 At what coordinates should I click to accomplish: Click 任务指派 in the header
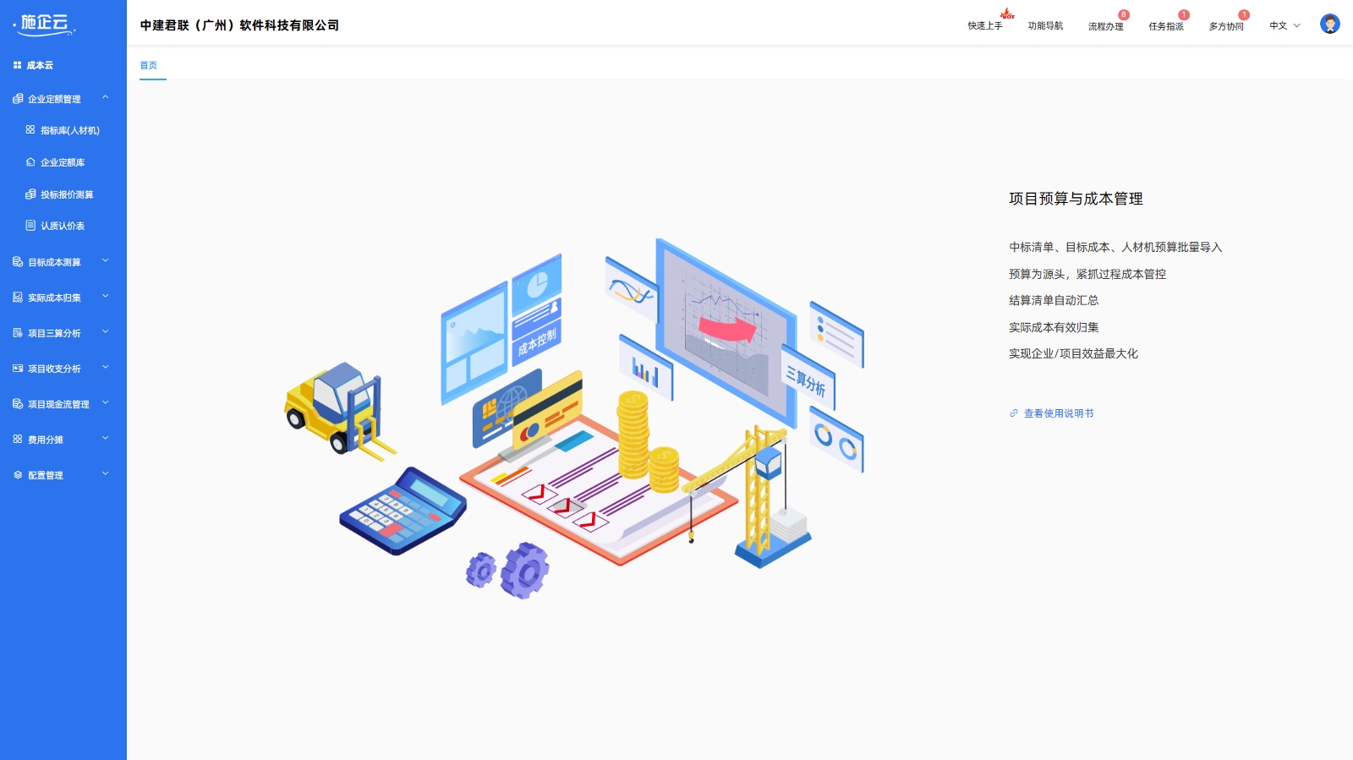(x=1165, y=26)
